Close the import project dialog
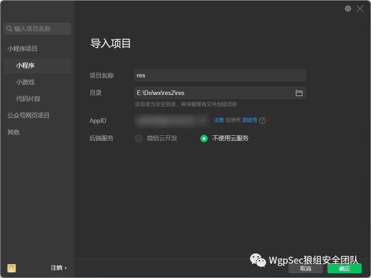371x278 pixels. [360, 9]
